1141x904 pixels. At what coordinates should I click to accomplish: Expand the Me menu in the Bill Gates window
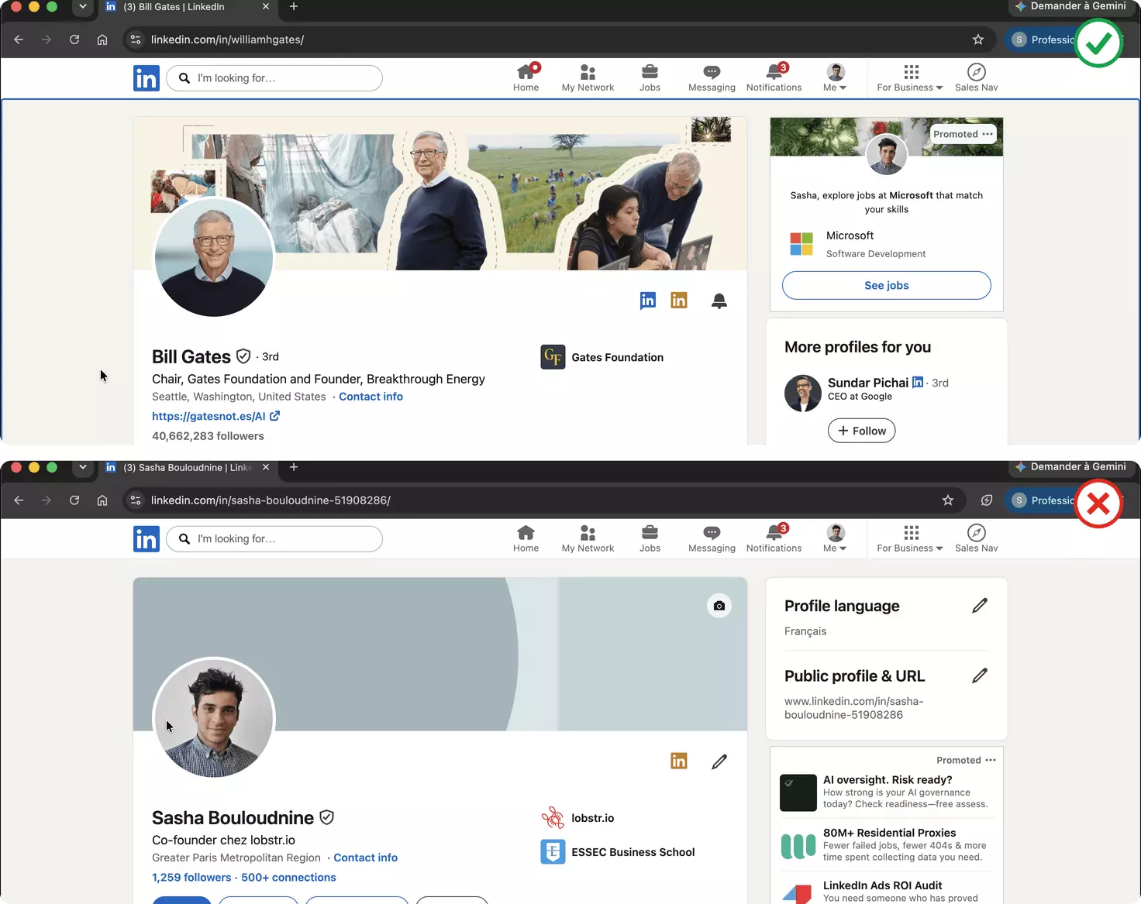835,78
